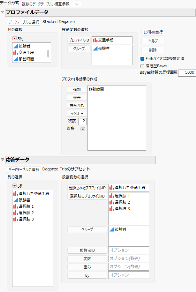Click データテーブルの選択 in response data section
Viewport: 196px width, 292px height.
(24, 170)
